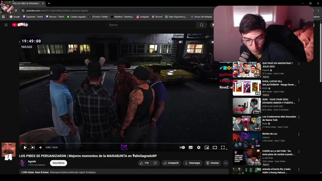Click the Gracias button
Screen dimensions: 322x181
point(213,163)
